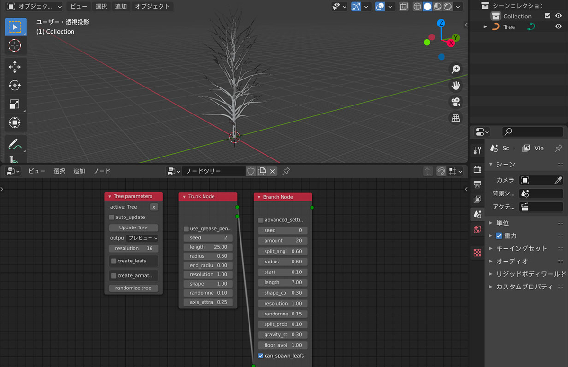568x367 pixels.
Task: Duplicate node tree with the copy icon
Action: (262, 171)
